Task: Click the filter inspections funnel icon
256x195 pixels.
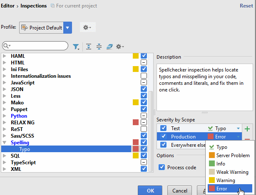Action: tap(76, 46)
